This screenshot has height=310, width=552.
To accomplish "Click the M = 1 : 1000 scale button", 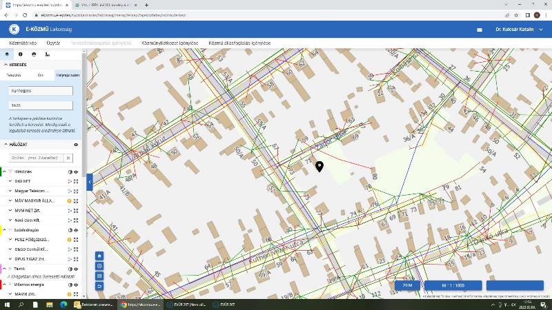I will pyautogui.click(x=453, y=285).
